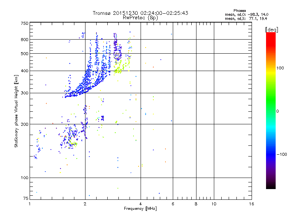Click the '400' height axis label
The image size is (296, 222).
(x=24, y=71)
